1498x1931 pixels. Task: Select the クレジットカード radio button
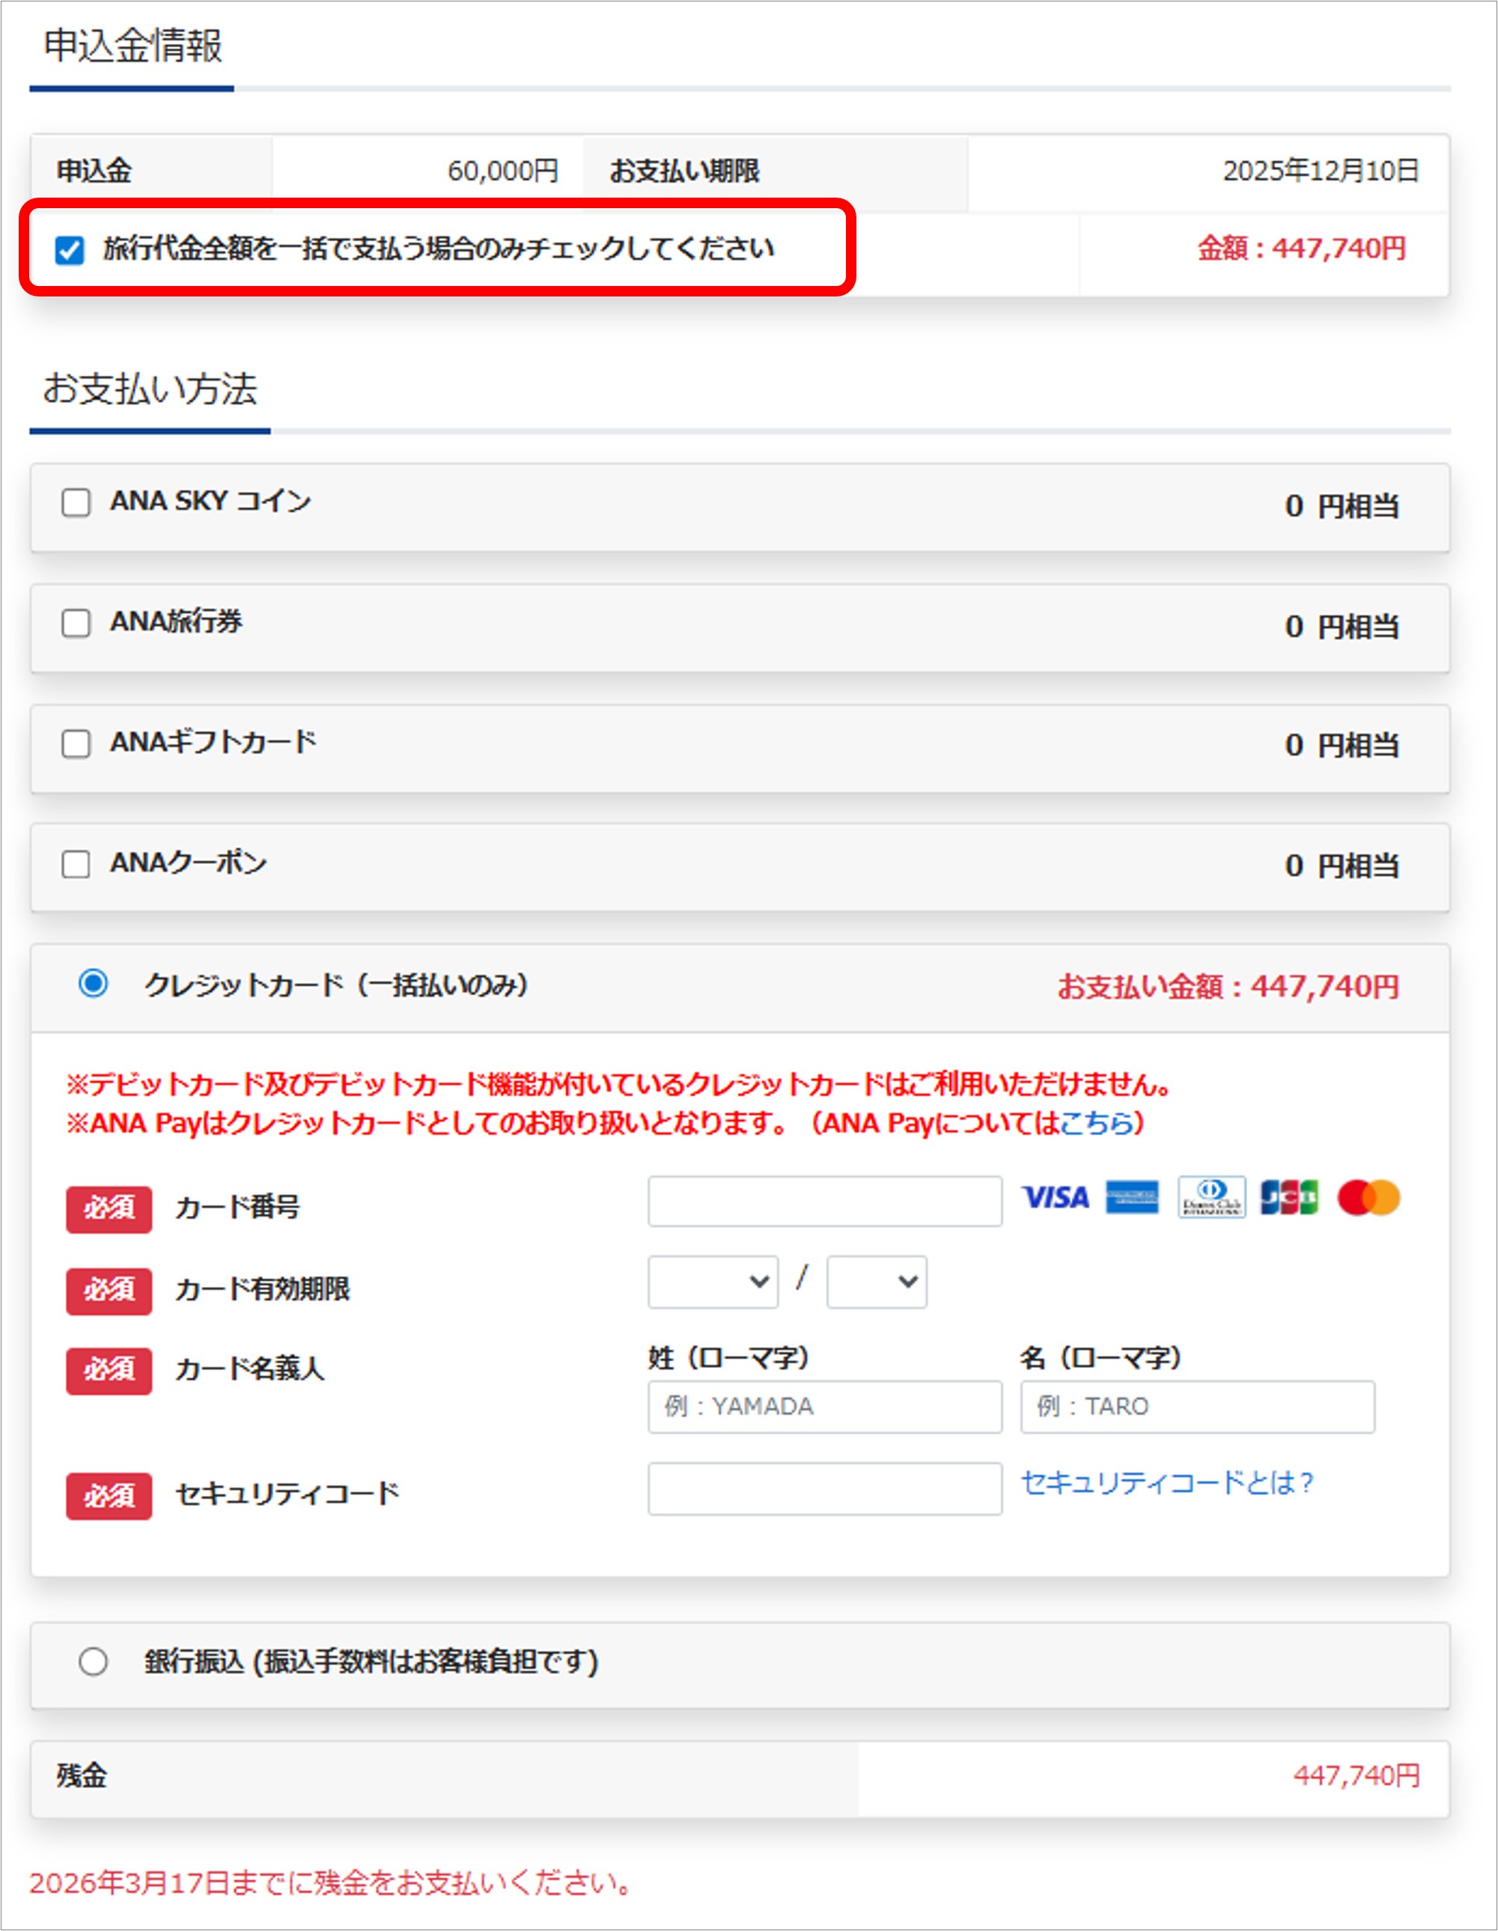coord(93,983)
